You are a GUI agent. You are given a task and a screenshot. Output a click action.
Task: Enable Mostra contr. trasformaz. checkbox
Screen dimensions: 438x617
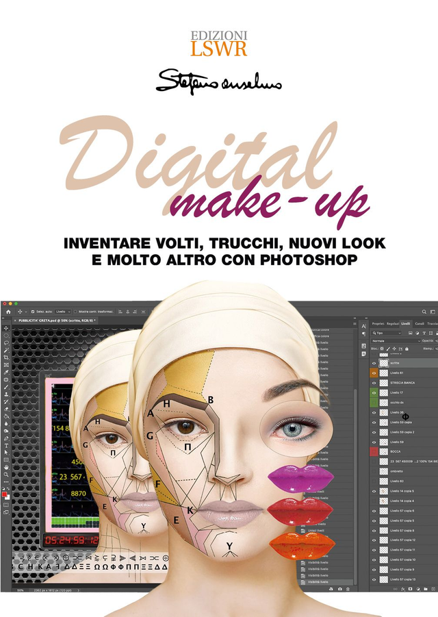pos(75,311)
